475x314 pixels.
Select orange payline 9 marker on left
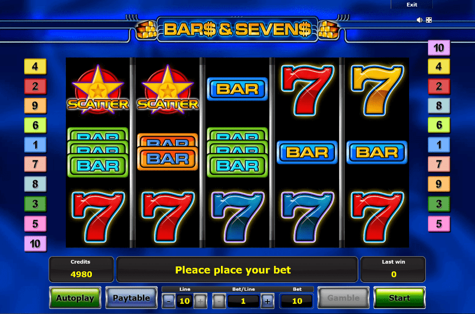pos(35,106)
